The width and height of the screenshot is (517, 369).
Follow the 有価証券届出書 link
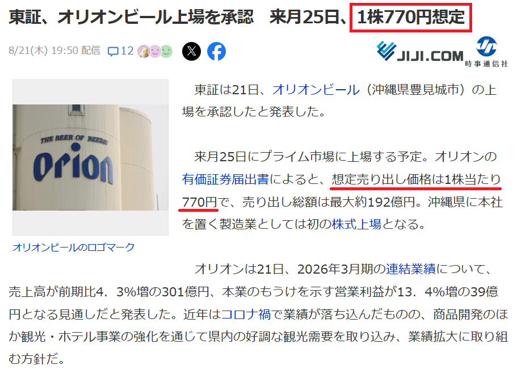(225, 179)
